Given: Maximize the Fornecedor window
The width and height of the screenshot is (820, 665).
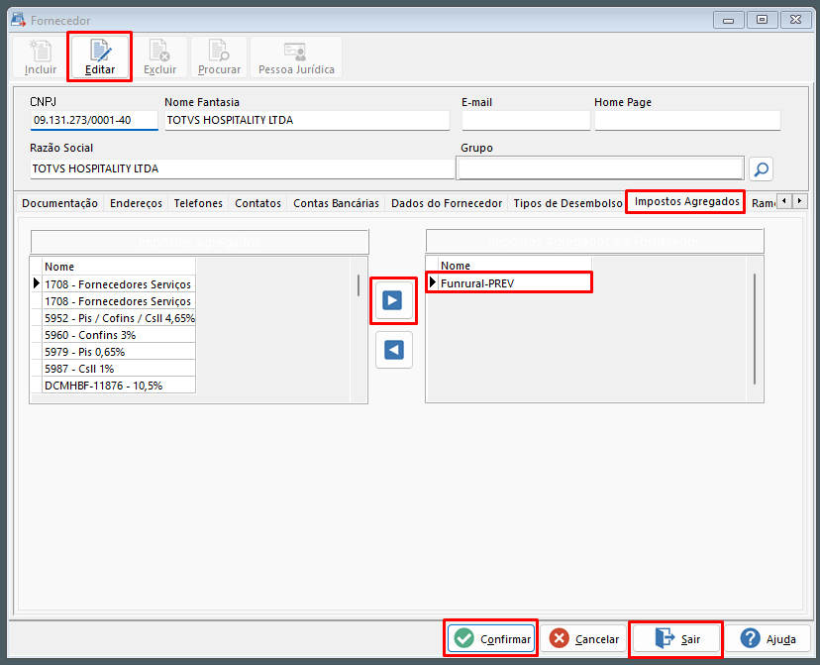Looking at the screenshot, I should [x=762, y=20].
